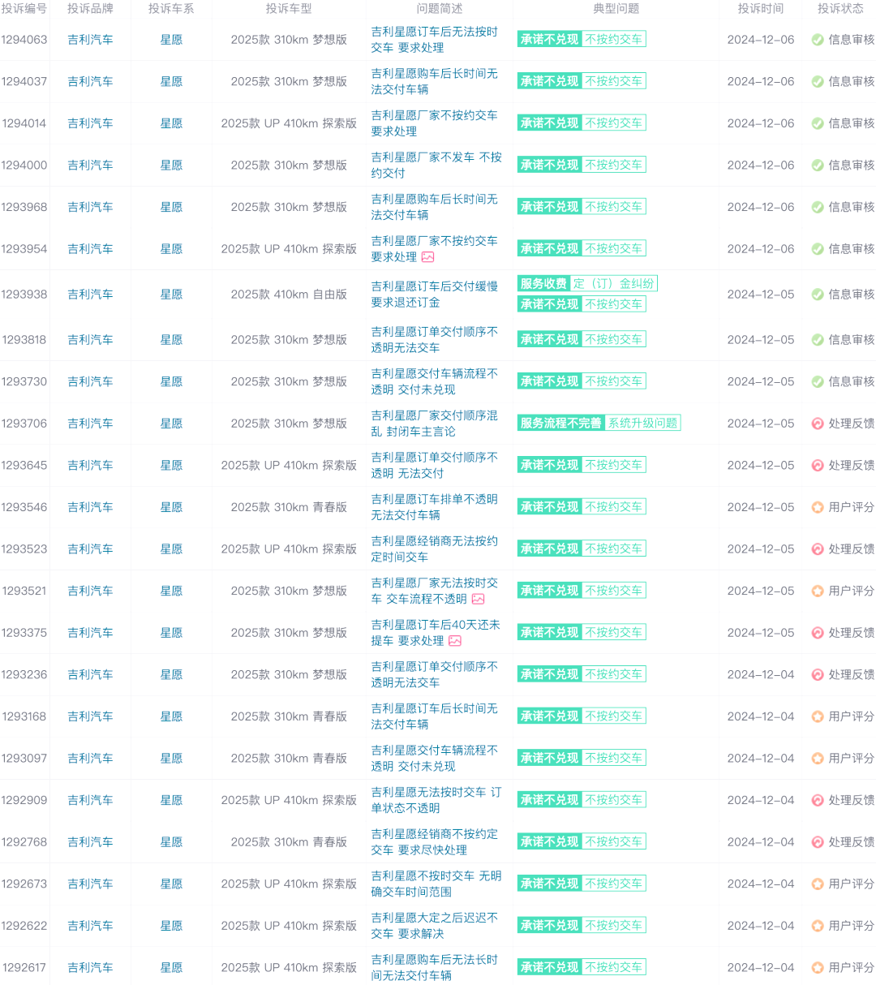This screenshot has width=876, height=985.
Task: Click model 2025款 UP 410km 探索版 in row 1292673
Action: [x=289, y=884]
